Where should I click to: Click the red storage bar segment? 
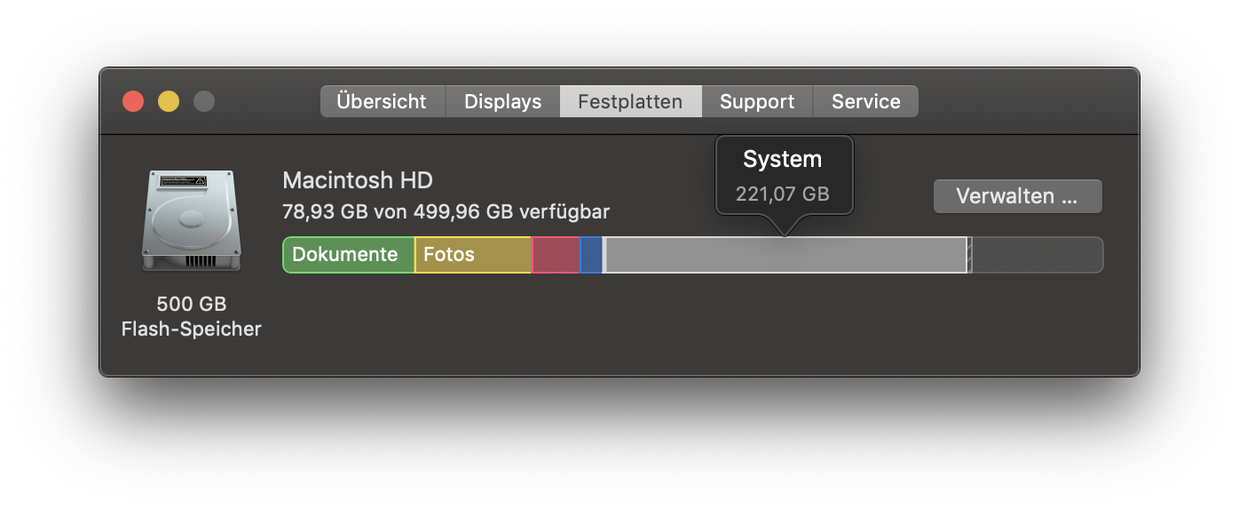pyautogui.click(x=556, y=255)
